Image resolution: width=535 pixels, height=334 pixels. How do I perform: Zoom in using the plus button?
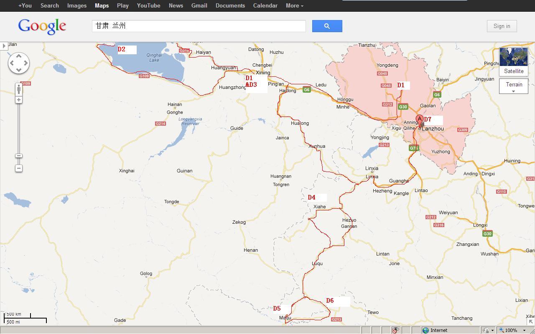click(x=19, y=100)
